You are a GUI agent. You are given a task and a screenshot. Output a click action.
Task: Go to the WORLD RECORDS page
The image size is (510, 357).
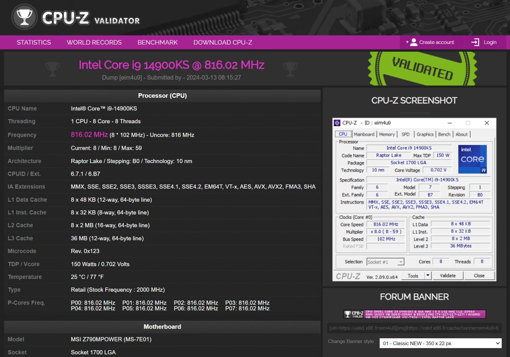click(94, 43)
